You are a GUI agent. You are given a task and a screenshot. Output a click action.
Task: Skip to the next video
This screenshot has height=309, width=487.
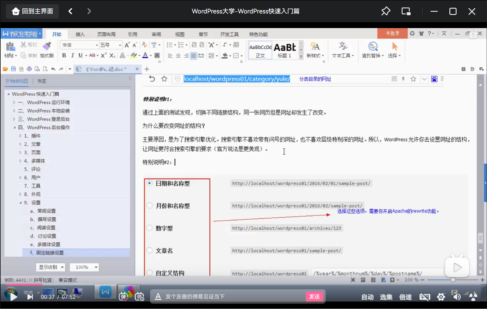[30, 297]
